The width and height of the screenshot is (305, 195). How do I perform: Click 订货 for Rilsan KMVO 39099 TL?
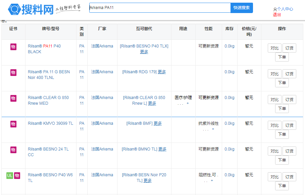point(289,125)
